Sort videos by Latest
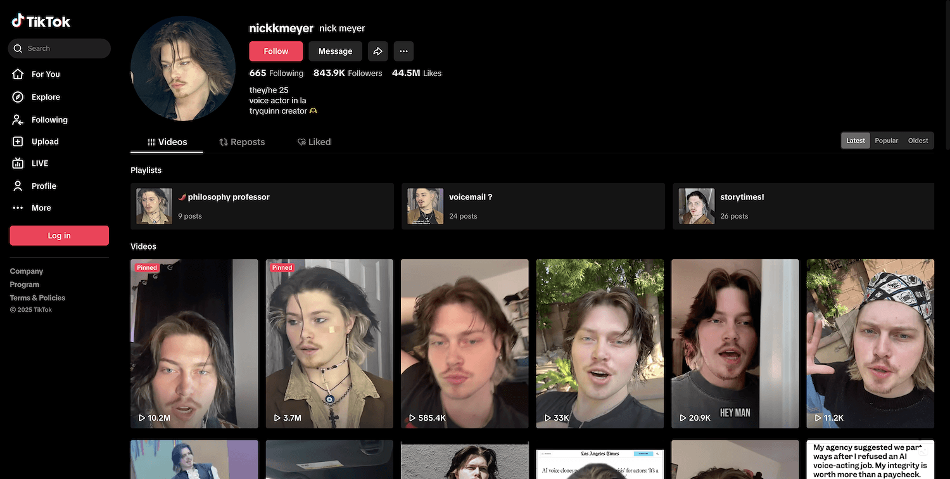This screenshot has width=950, height=479. click(855, 141)
